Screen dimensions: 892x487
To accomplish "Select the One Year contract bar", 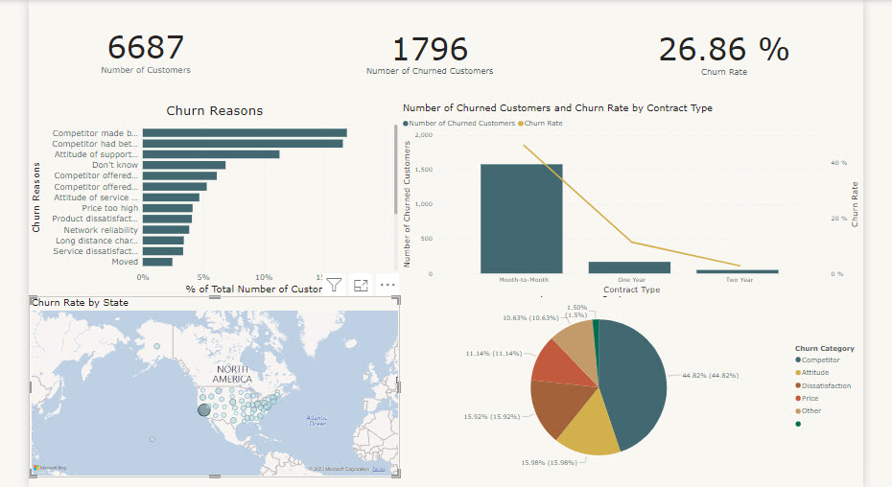I will pos(629,267).
